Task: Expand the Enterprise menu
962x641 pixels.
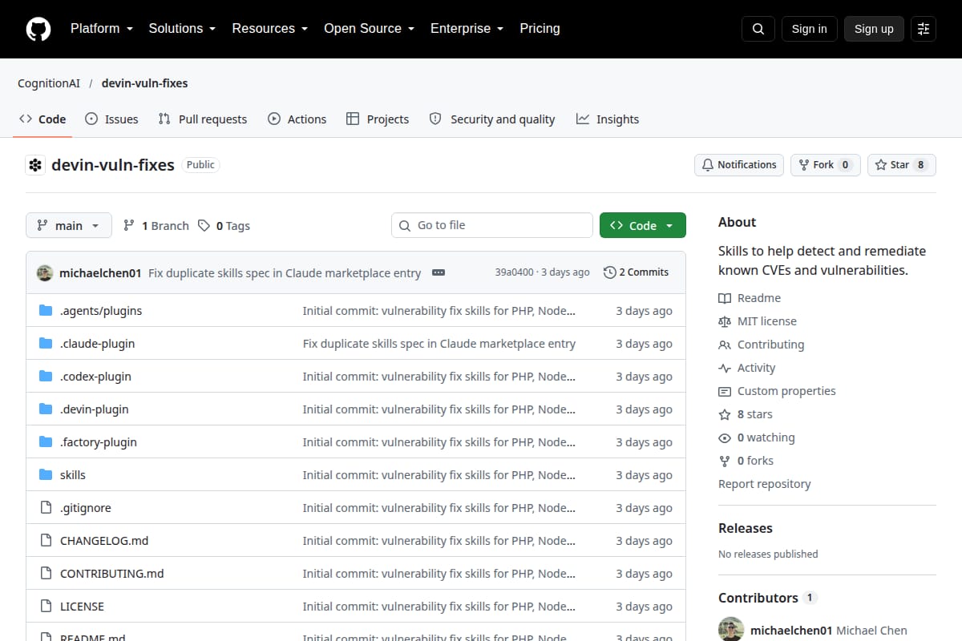Action: click(x=467, y=29)
